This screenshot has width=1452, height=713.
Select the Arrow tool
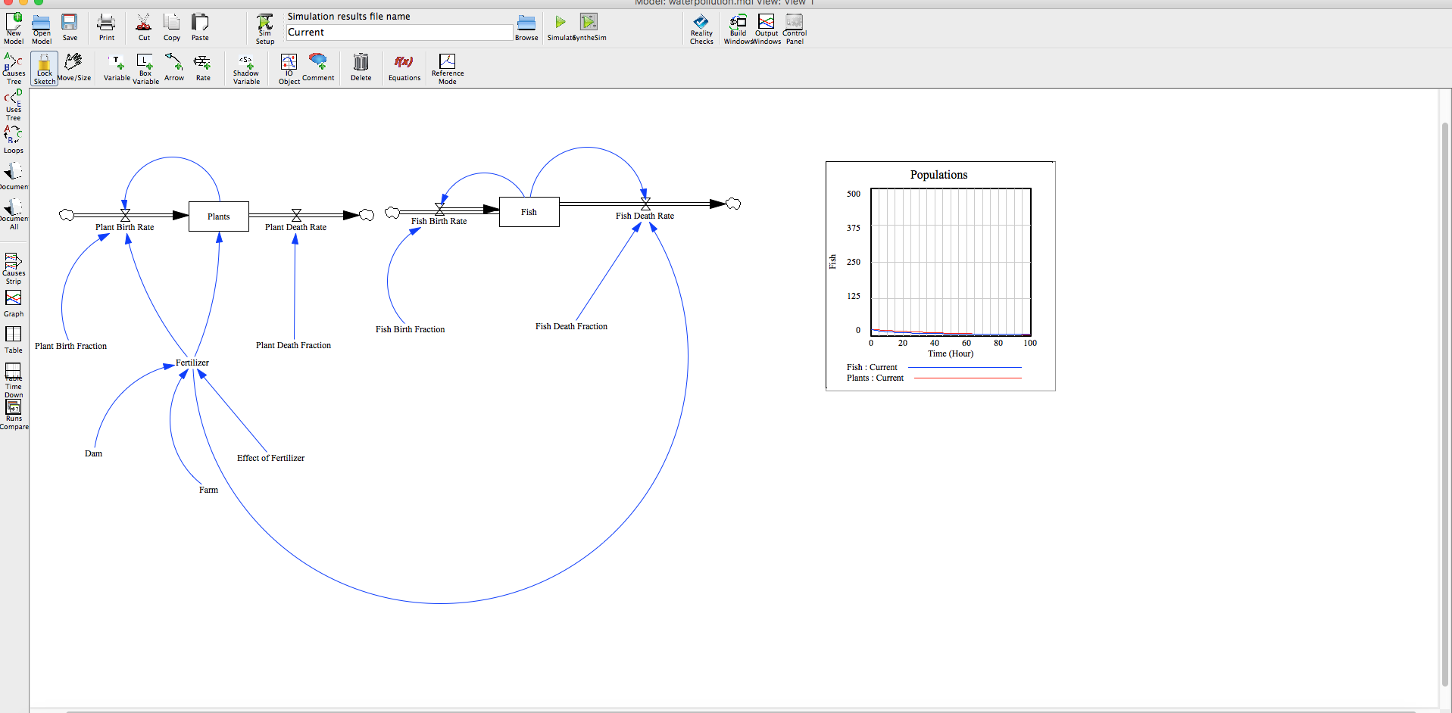click(174, 67)
